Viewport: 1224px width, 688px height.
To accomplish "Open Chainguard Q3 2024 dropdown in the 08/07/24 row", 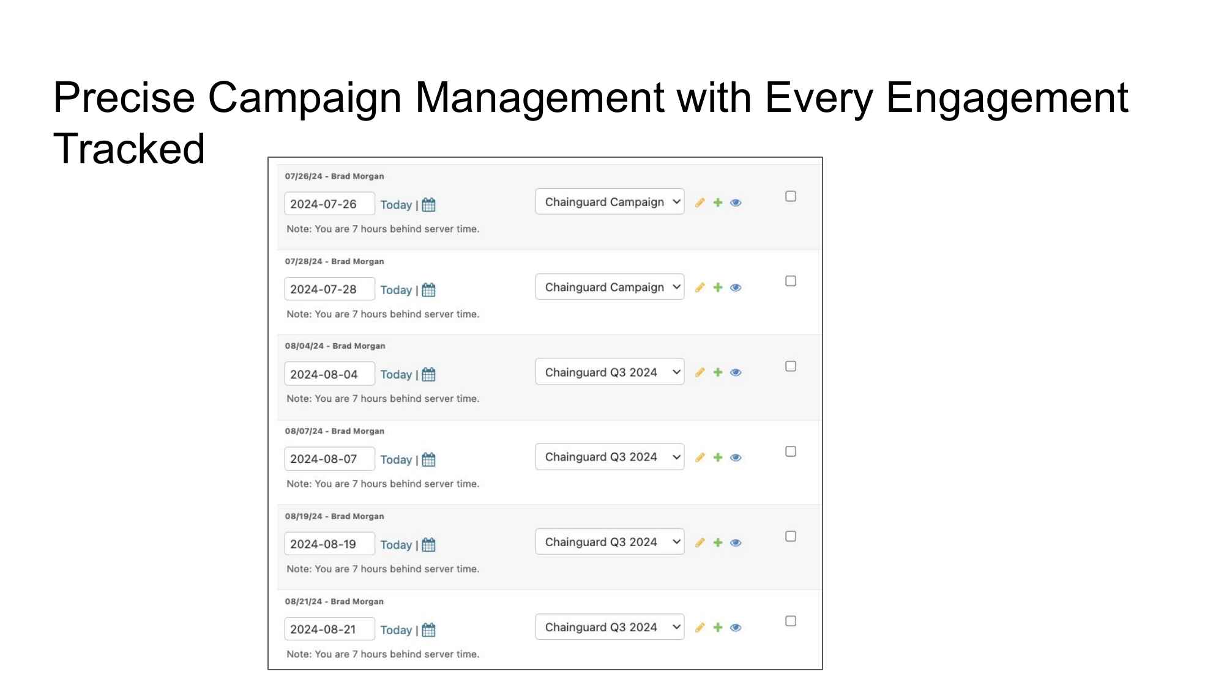I will click(610, 457).
